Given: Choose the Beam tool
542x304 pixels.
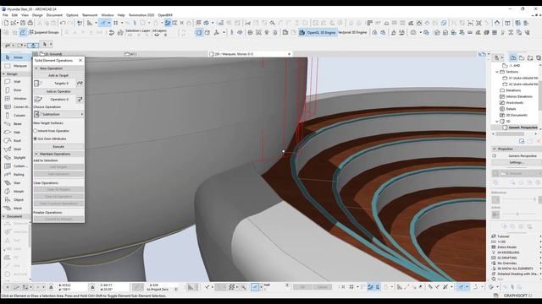Looking at the screenshot, I should pyautogui.click(x=15, y=124).
